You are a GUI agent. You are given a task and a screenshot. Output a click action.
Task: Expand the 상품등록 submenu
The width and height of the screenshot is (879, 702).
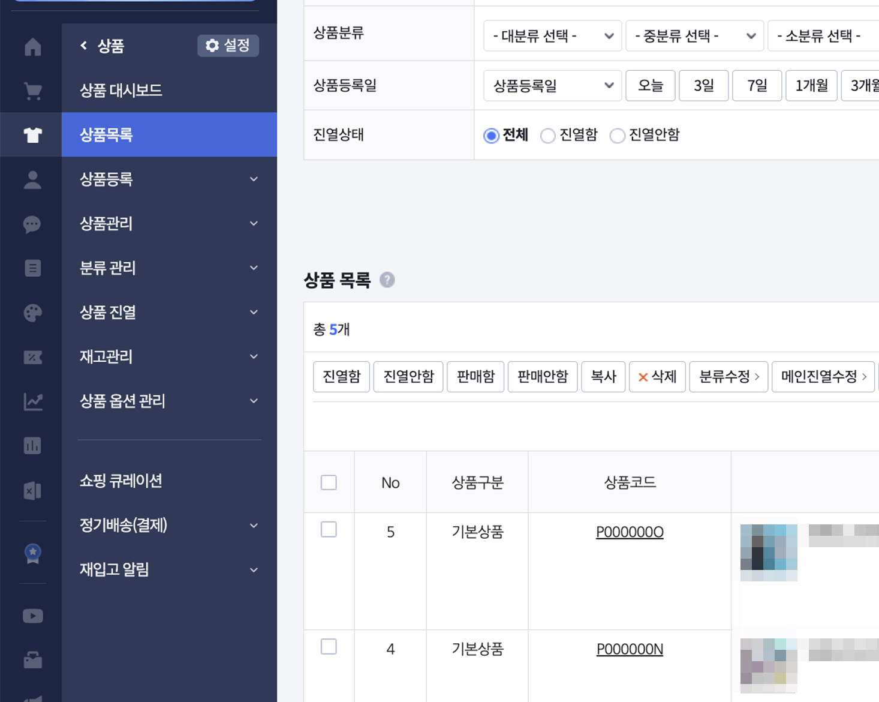(169, 179)
